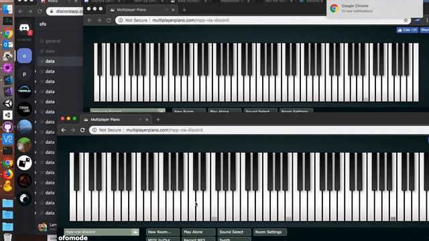429x241 pixels.
Task: Open GitHub Desktop from the dock
Action: pos(7,127)
